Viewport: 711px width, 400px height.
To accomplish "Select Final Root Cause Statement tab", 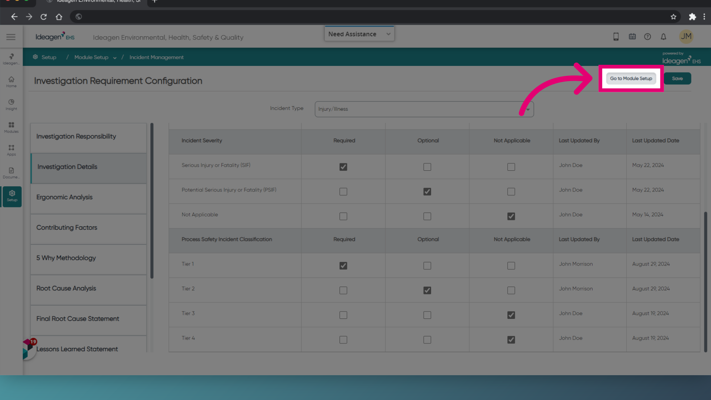I will click(89, 320).
